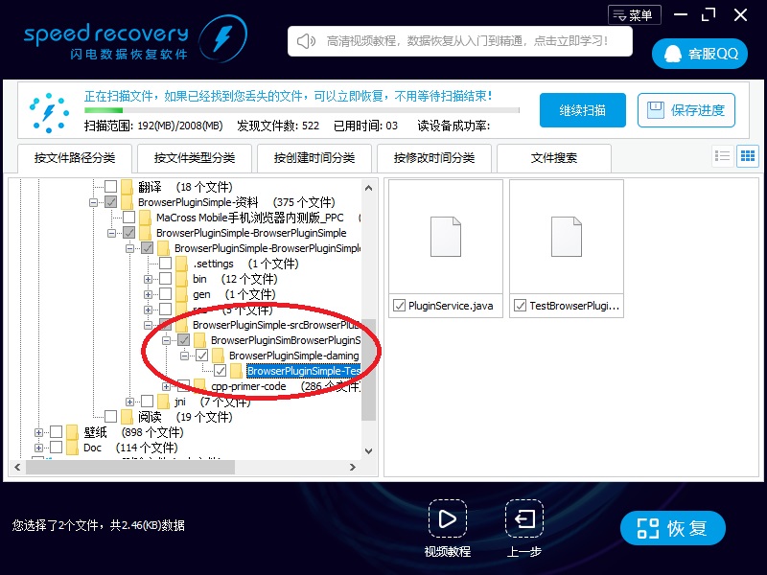This screenshot has width=767, height=575.
Task: Expand the Doc folder tree node
Action: click(x=39, y=448)
